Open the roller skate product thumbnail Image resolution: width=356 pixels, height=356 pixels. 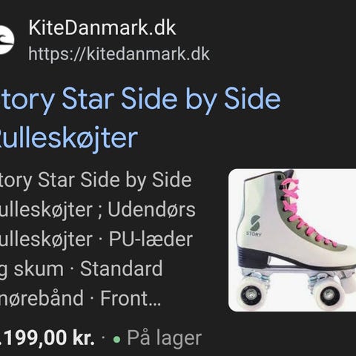(x=292, y=240)
